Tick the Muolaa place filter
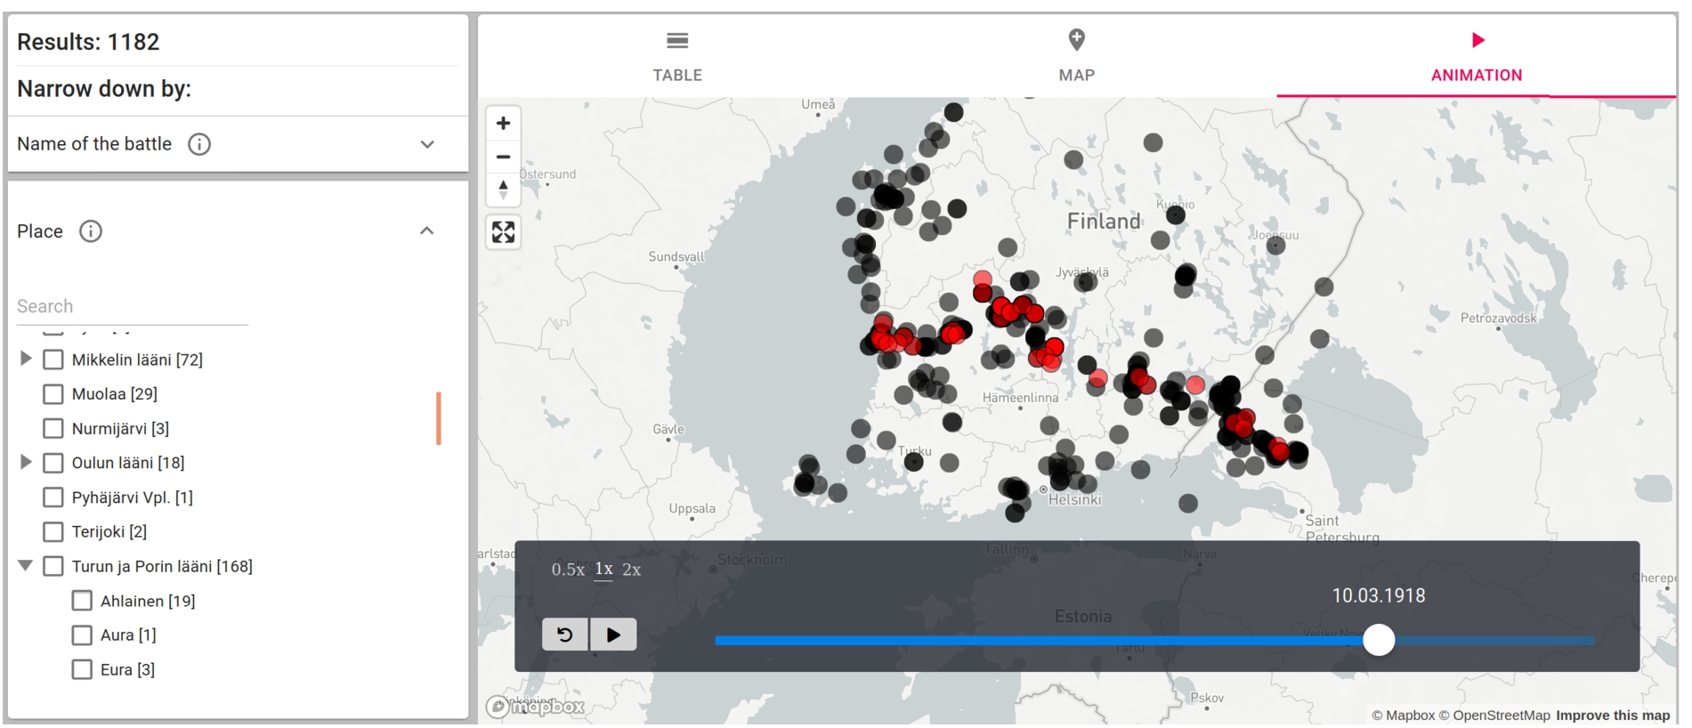This screenshot has width=1692, height=728. 53,393
